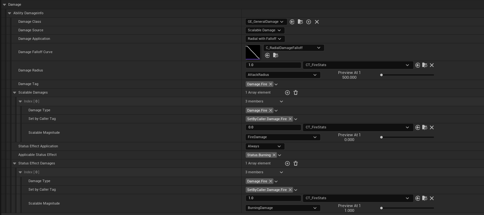Viewport: 484px width, 215px height.
Task: Clear the FireDamage curve table reference
Action: (x=432, y=127)
